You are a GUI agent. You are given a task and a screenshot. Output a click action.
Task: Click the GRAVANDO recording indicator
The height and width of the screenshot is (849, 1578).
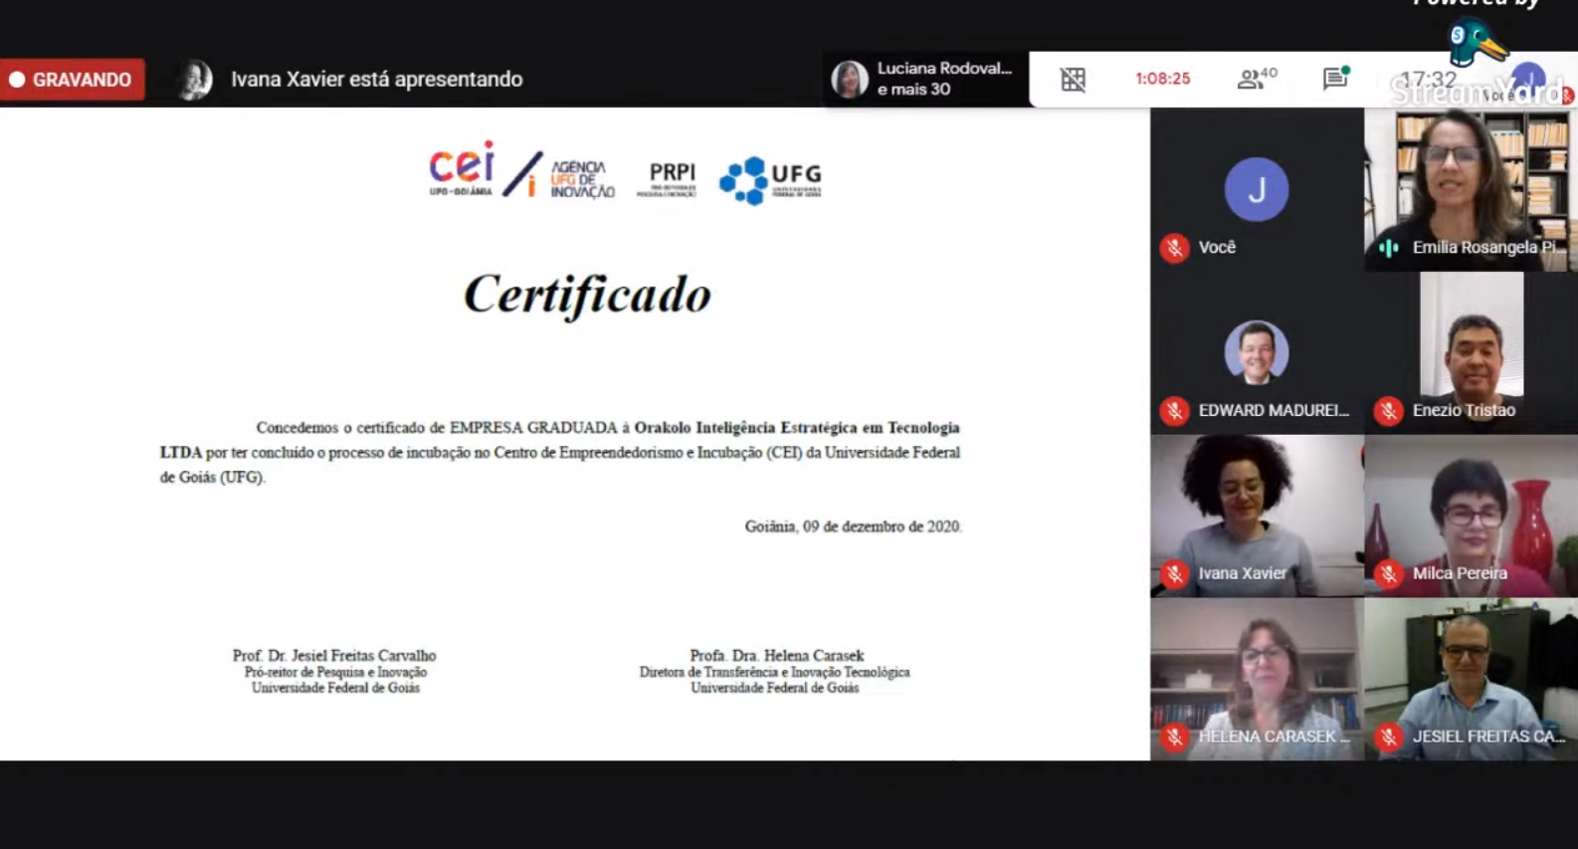click(x=73, y=80)
